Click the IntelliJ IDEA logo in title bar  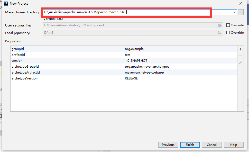pos(6,4)
